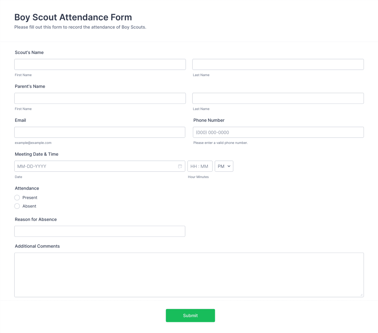This screenshot has width=378, height=333.
Task: Open the calendar picker icon in Date field
Action: (x=180, y=166)
